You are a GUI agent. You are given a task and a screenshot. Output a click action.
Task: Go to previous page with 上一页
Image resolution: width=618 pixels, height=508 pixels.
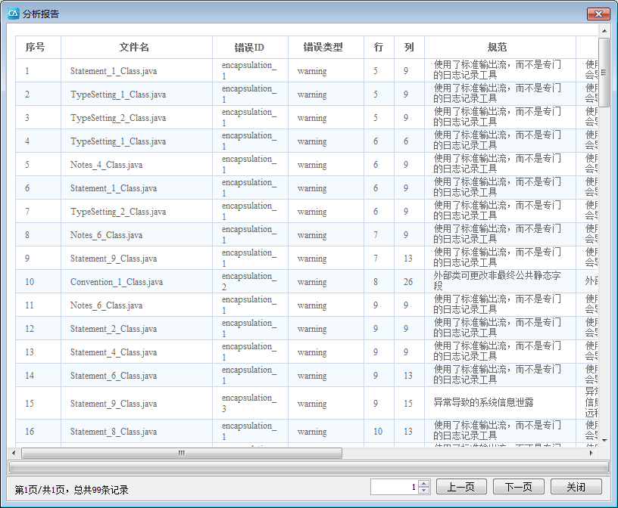[x=460, y=488]
